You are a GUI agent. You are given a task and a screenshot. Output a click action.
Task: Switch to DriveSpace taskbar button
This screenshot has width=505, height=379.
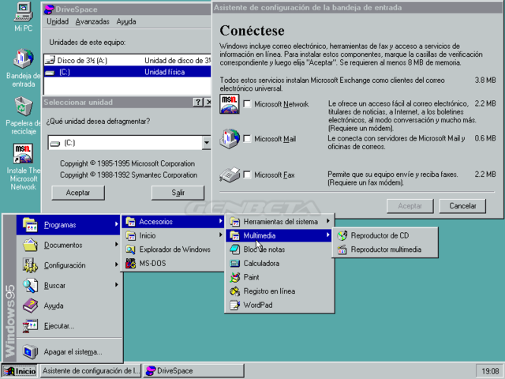click(193, 371)
